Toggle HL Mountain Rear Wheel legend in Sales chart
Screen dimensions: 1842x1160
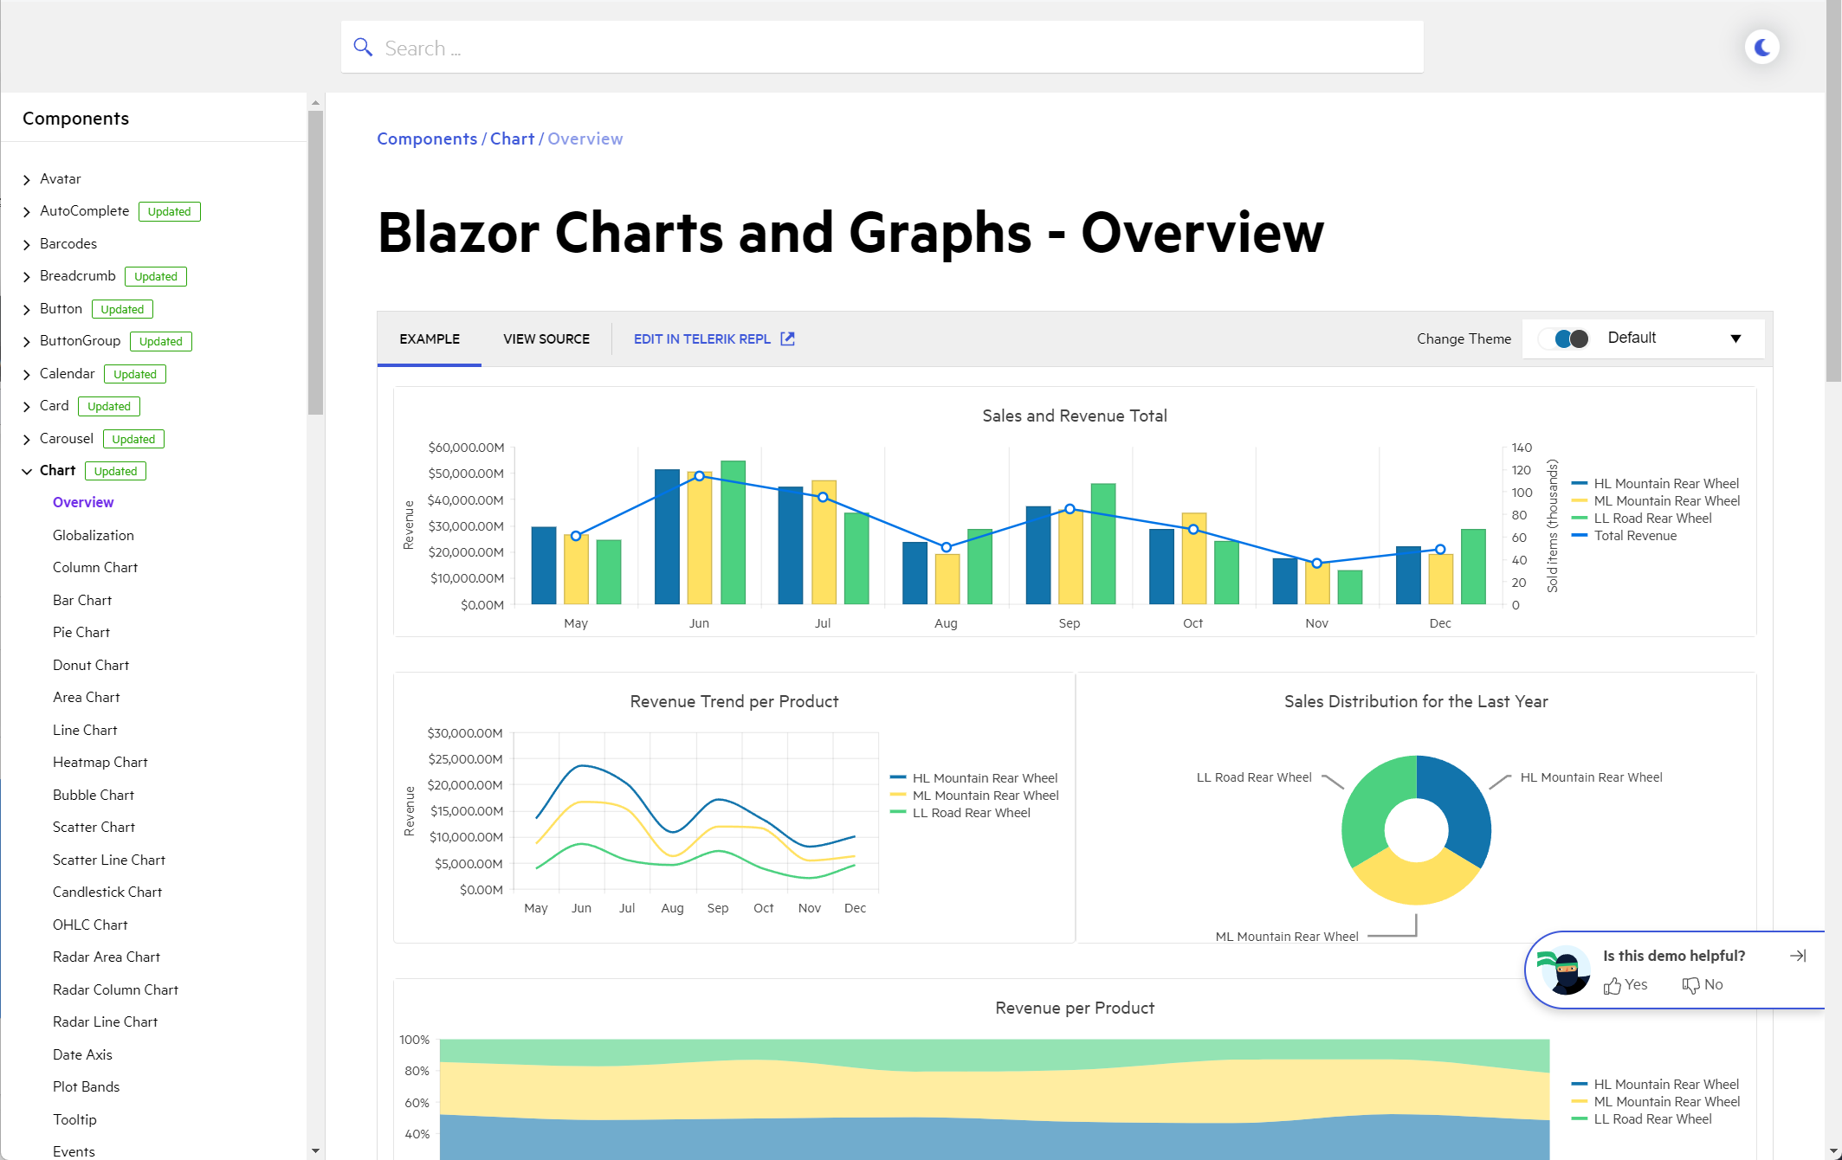1665,484
